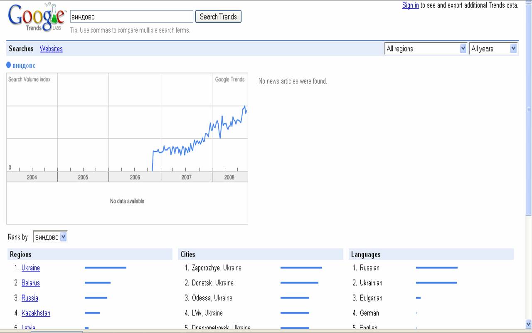The height and width of the screenshot is (333, 532).
Task: Open the Russia region link
Action: [x=30, y=298]
